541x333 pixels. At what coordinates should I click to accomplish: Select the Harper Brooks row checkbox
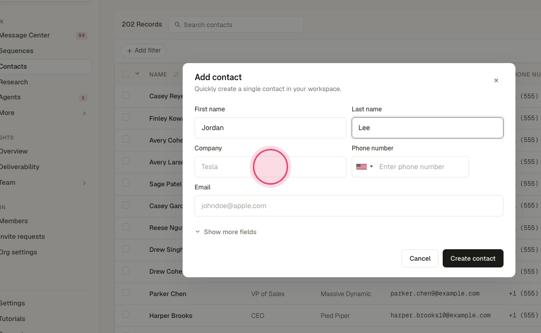[x=126, y=314]
